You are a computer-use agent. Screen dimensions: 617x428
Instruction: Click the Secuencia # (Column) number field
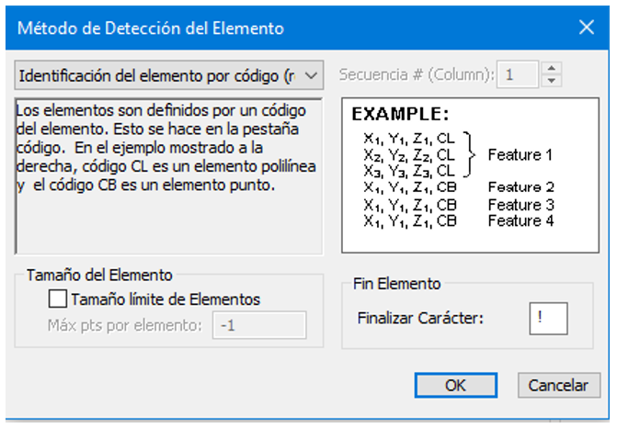[x=518, y=74]
